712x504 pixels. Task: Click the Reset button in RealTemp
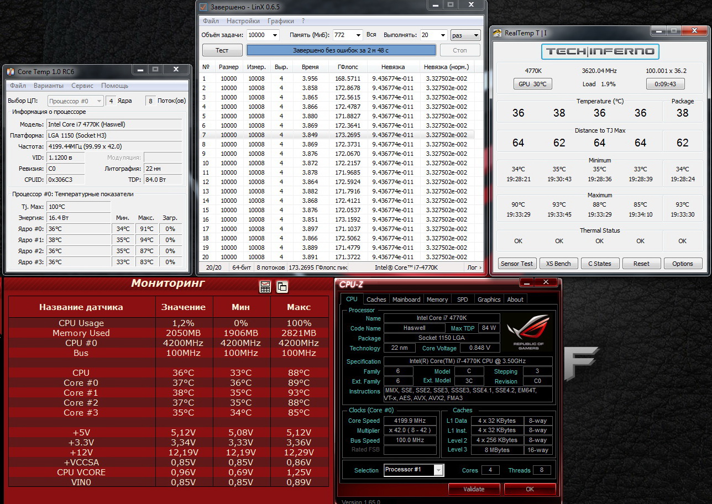[x=641, y=264]
